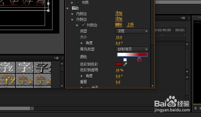Viewport: 201px width, 117px height.
Task: Select the dark beveled 字 style thumbnail
Action: click(x=42, y=67)
